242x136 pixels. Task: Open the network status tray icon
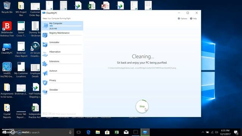coord(212,132)
